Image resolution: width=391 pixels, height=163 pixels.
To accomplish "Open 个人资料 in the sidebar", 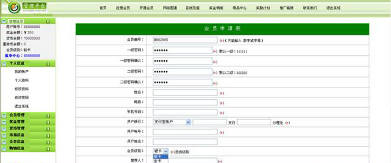I will click(22, 80).
